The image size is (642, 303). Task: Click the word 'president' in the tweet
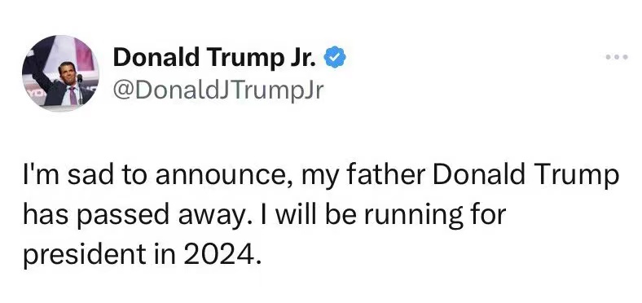[85, 255]
